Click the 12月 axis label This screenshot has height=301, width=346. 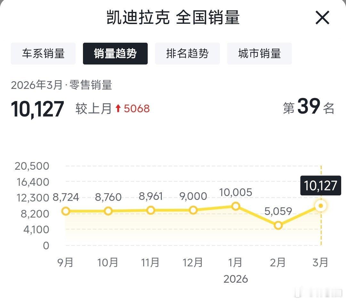[193, 262]
